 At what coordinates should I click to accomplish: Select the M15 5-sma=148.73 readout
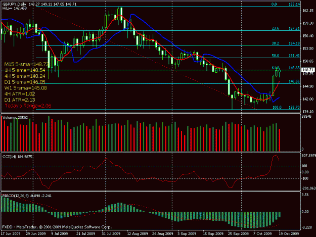[x=26, y=64]
